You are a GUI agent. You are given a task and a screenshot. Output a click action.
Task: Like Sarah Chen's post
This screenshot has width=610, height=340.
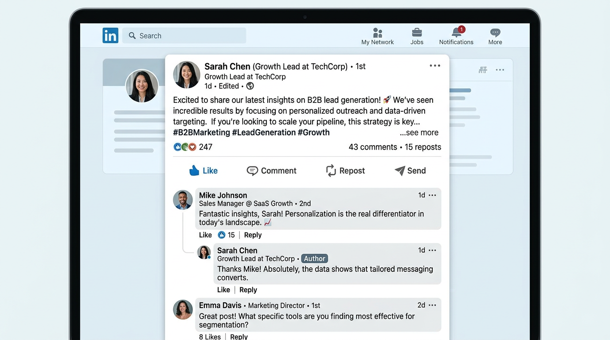[x=203, y=171]
